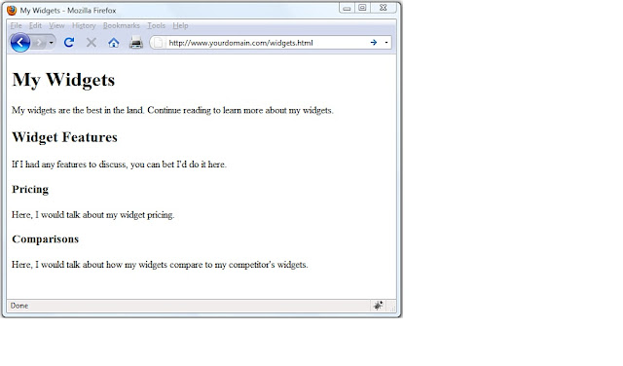Click the Print icon in toolbar
623x366 pixels.
136,42
